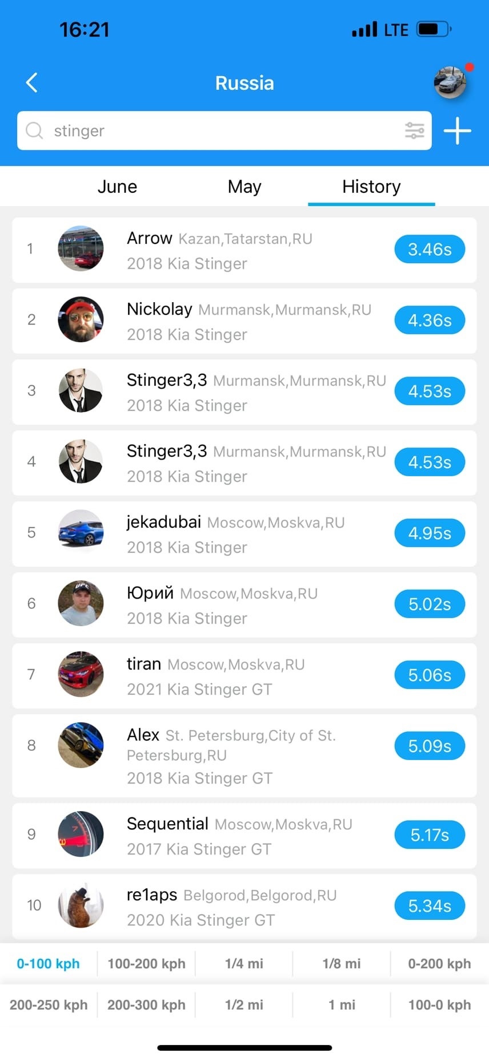
Task: Select the 100-0 kph braking category
Action: pyautogui.click(x=439, y=1005)
